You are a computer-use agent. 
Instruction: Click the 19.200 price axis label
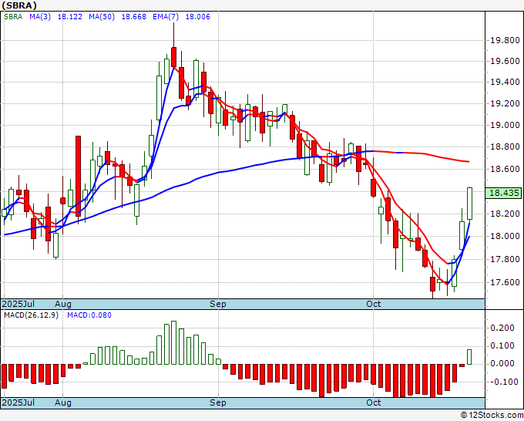(505, 103)
